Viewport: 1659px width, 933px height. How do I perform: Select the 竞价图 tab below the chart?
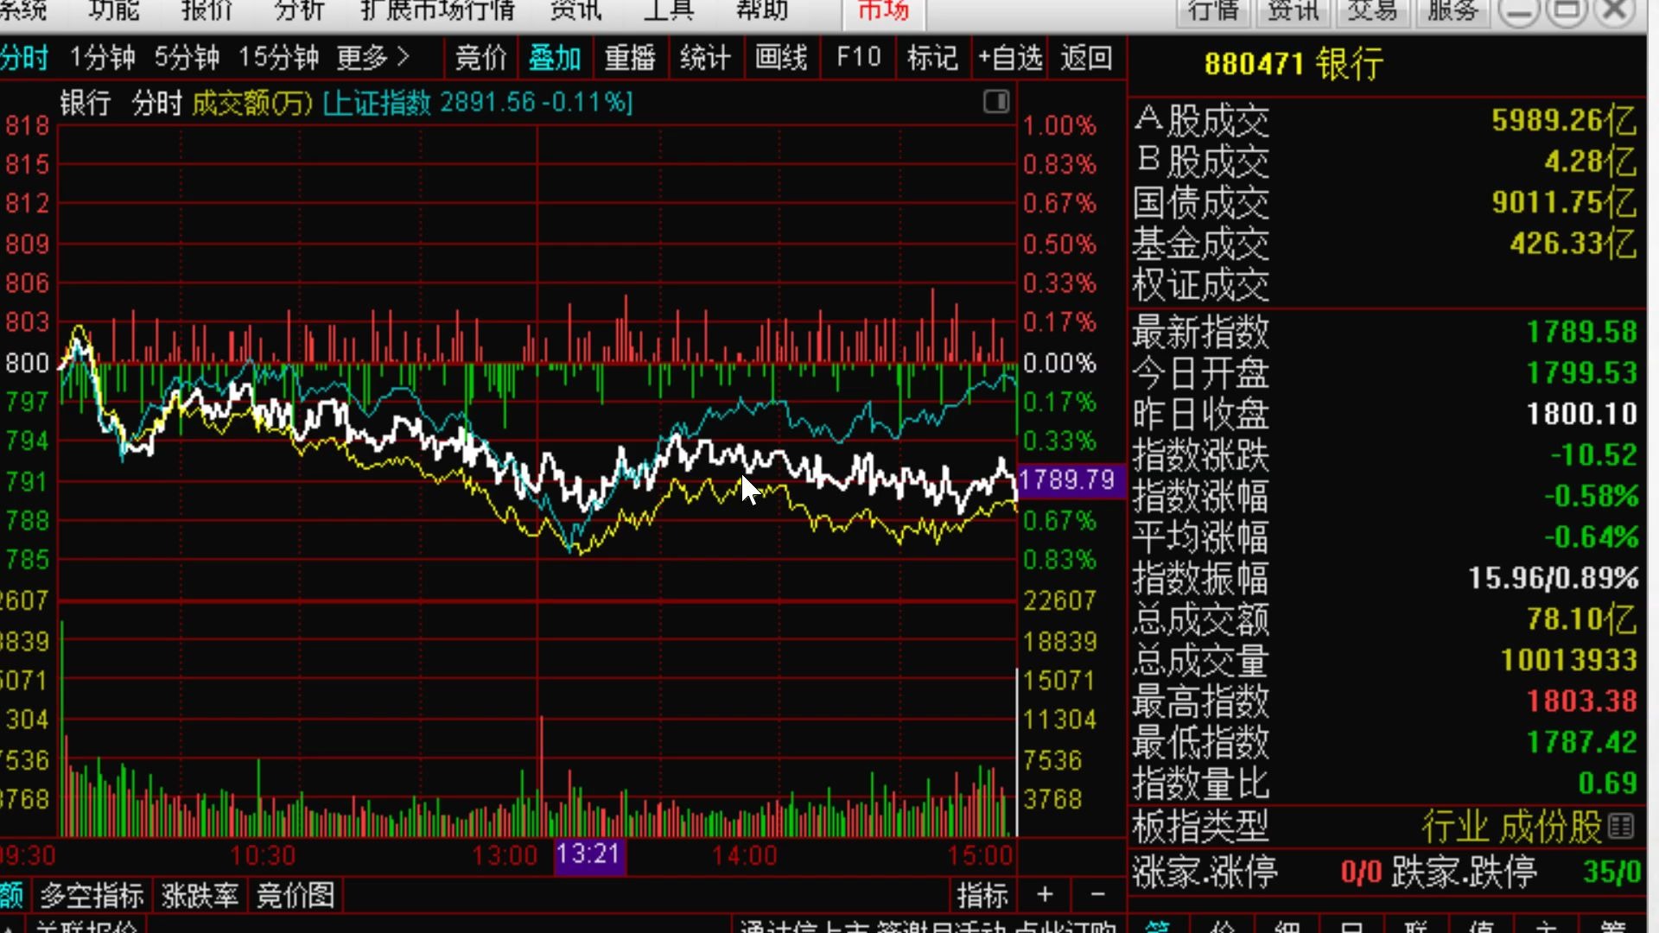coord(296,895)
